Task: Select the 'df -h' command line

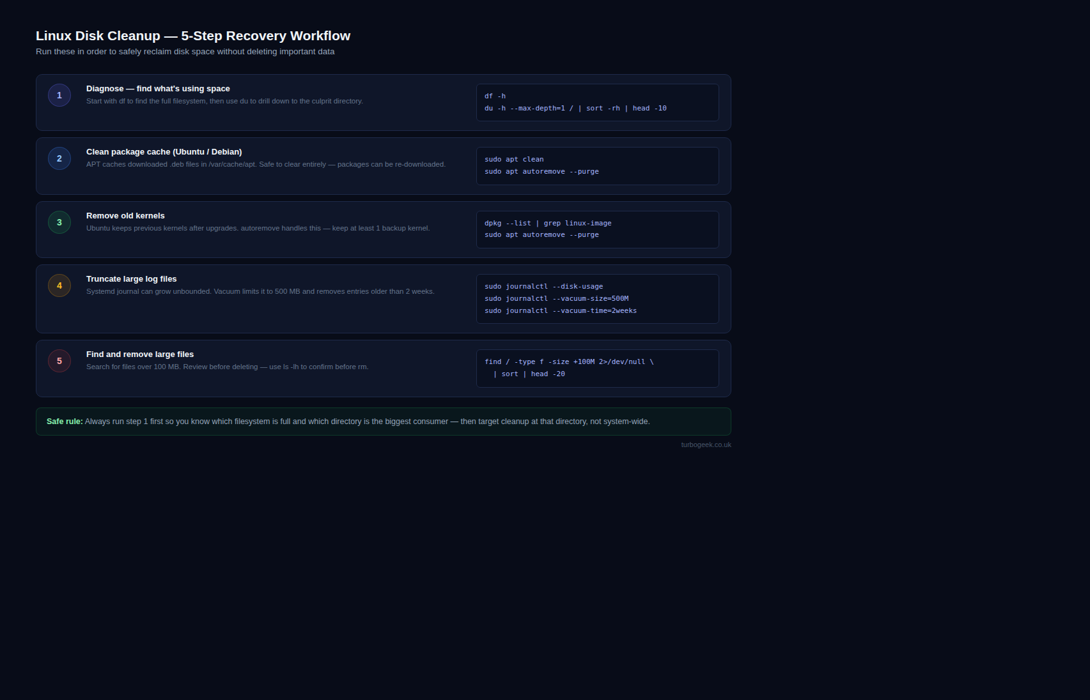Action: tap(495, 96)
